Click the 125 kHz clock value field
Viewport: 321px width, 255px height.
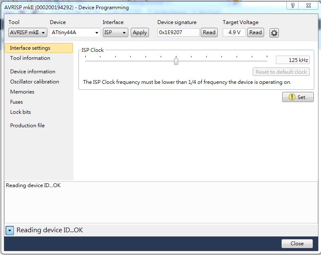coord(293,60)
